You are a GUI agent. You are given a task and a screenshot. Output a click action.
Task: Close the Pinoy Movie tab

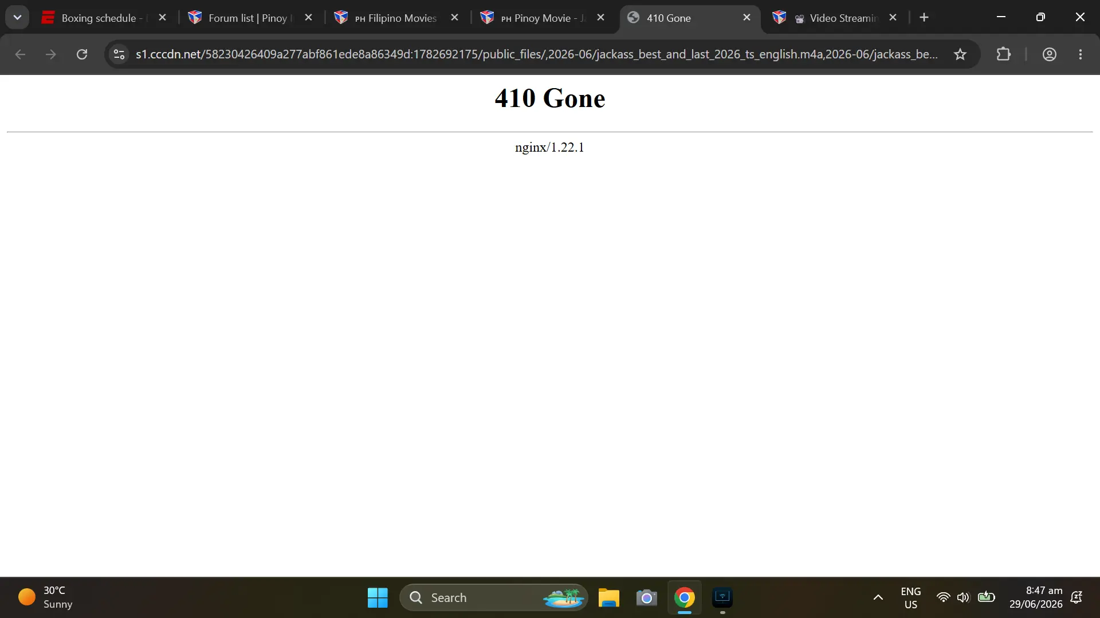(x=601, y=18)
